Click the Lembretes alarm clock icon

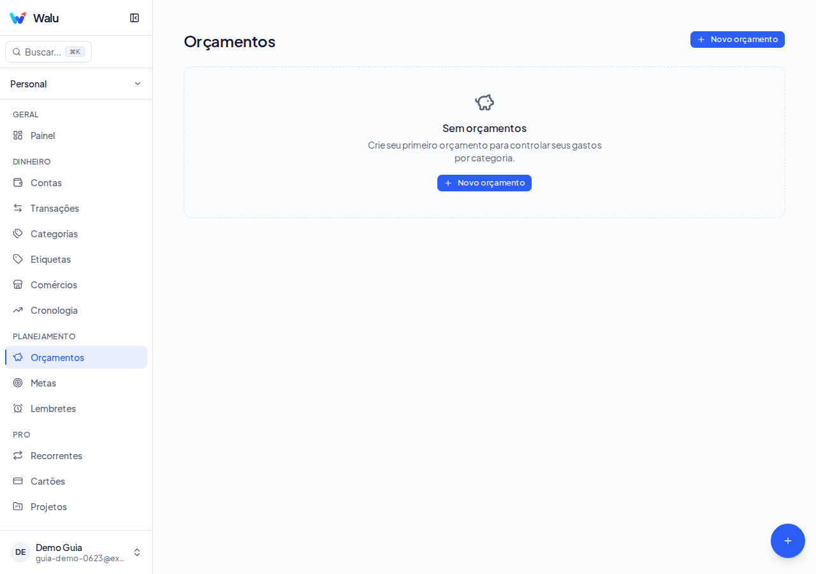click(x=18, y=408)
